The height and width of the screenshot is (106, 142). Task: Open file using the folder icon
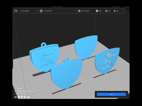pyautogui.click(x=16, y=11)
